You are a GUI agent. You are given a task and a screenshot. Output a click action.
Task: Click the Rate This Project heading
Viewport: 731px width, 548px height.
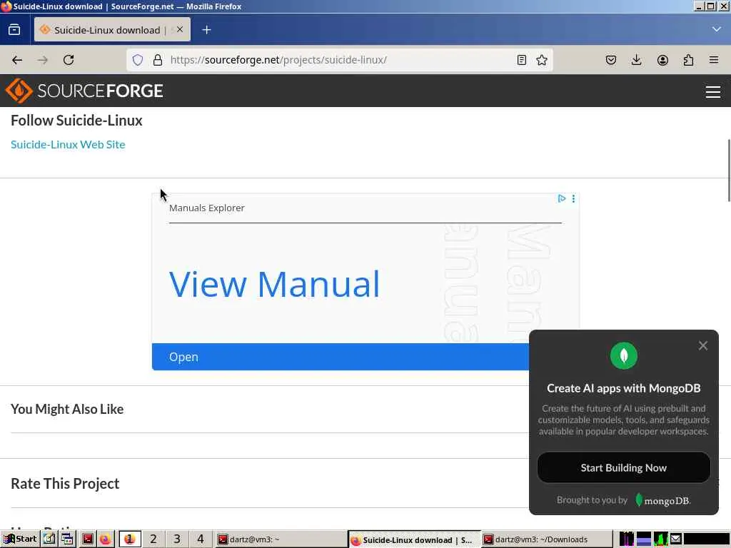click(65, 484)
